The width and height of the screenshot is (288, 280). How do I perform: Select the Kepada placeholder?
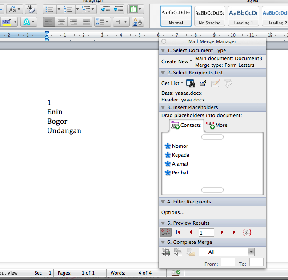[177, 155]
